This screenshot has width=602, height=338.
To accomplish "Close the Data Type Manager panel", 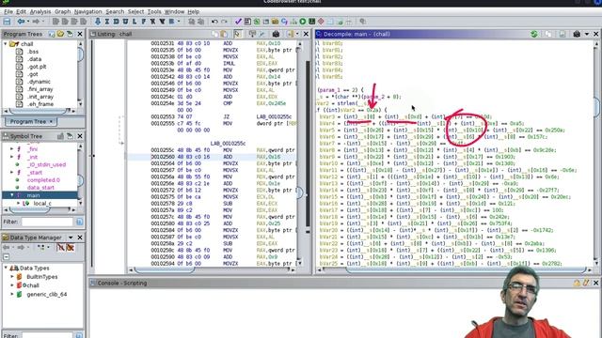I will coord(80,238).
